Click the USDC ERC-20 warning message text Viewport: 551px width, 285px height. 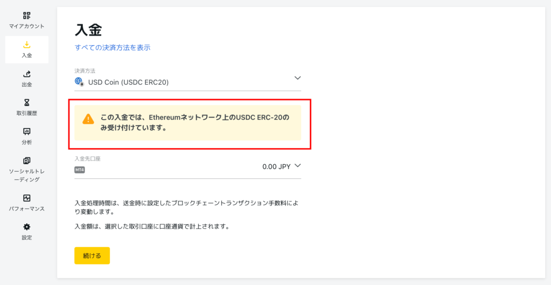(195, 122)
